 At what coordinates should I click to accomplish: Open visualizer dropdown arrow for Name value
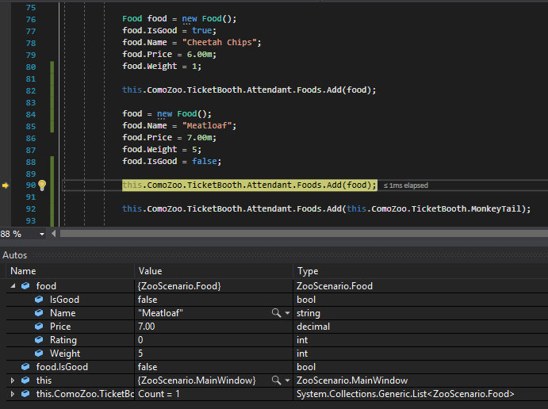coord(287,313)
